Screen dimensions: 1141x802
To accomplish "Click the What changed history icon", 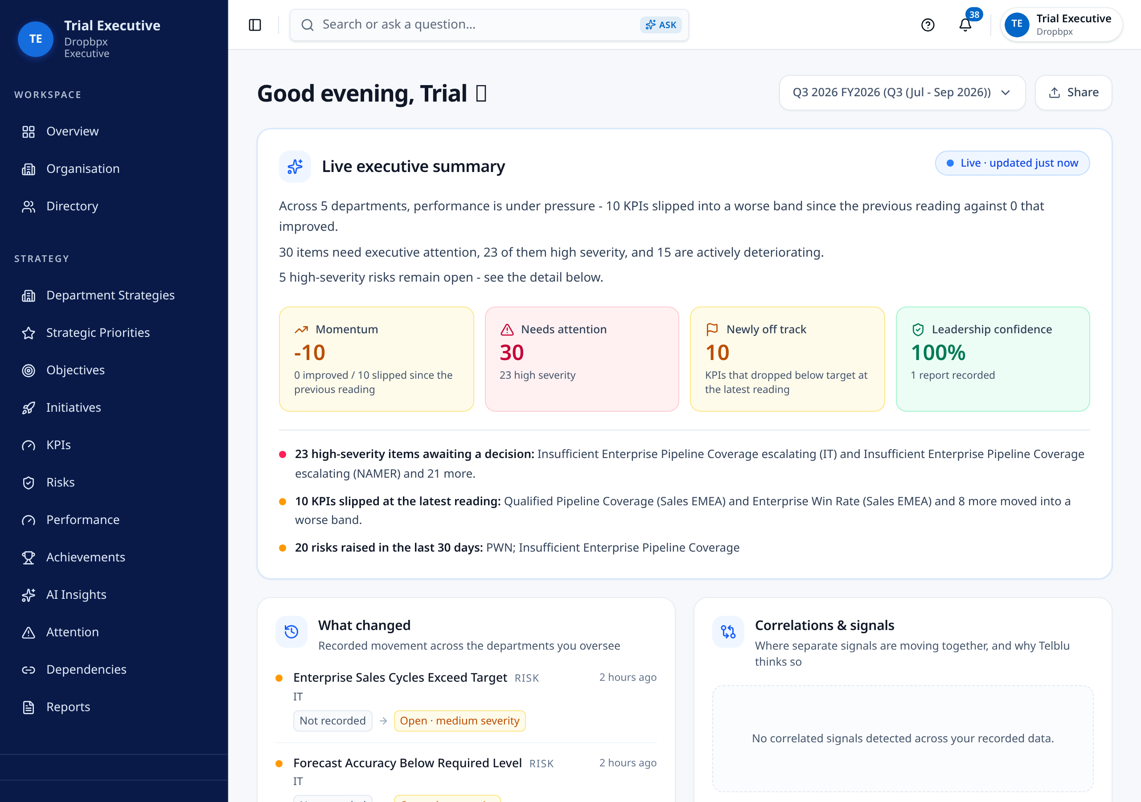I will pos(291,631).
